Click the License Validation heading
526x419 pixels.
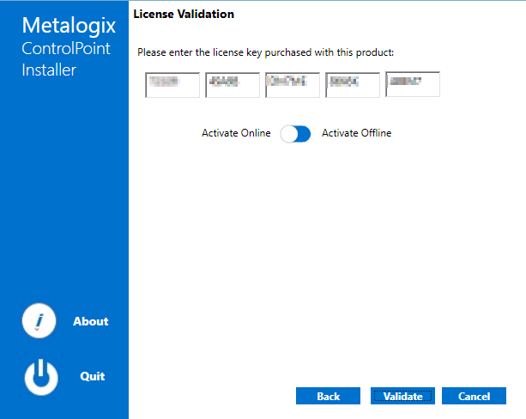(x=184, y=14)
